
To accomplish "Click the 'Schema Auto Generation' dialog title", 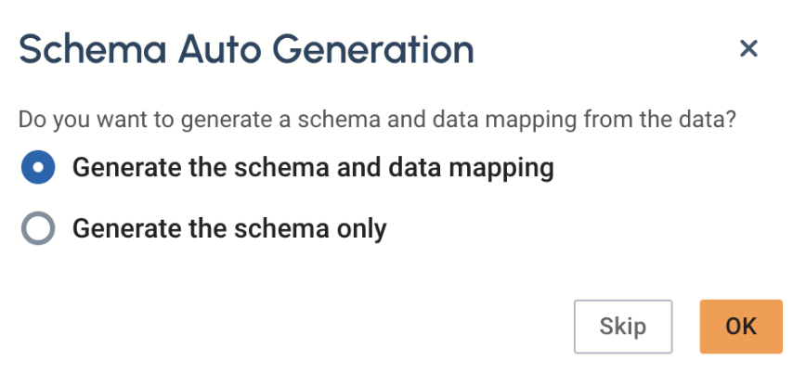I will click(246, 49).
